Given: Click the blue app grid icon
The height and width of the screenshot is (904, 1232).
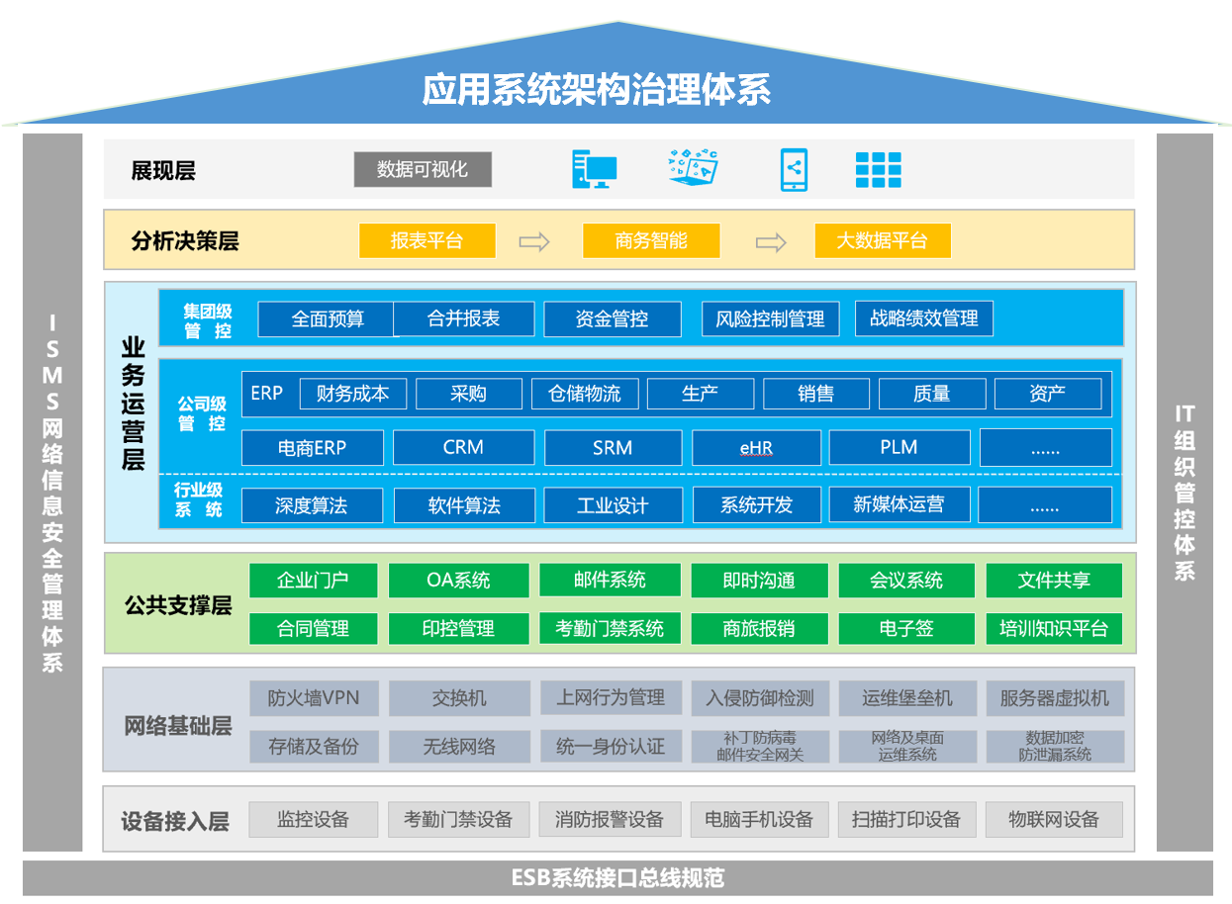Looking at the screenshot, I should point(879,170).
